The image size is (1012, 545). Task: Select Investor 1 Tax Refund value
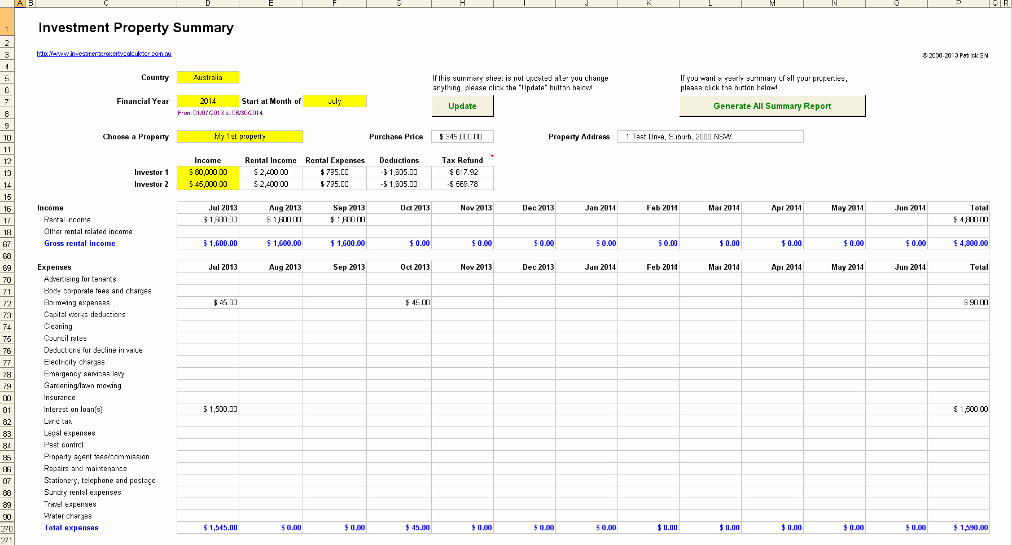[462, 173]
